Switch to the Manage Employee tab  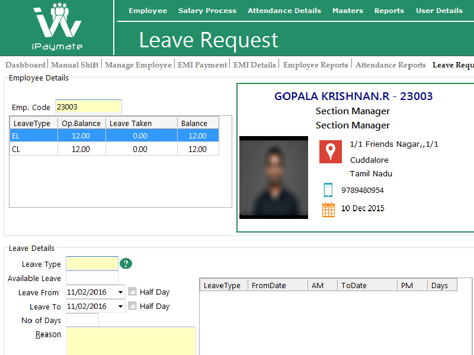(x=138, y=65)
